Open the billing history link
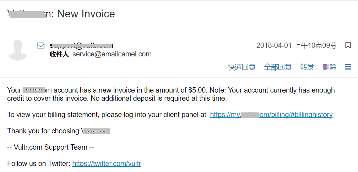The width and height of the screenshot is (358, 172). click(x=271, y=115)
